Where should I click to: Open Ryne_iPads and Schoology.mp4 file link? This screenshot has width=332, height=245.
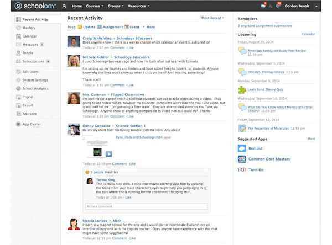[139, 137]
